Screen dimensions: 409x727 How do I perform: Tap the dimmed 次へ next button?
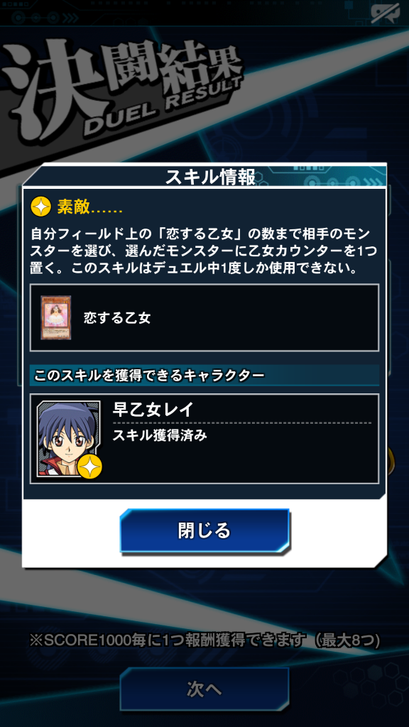(x=204, y=689)
